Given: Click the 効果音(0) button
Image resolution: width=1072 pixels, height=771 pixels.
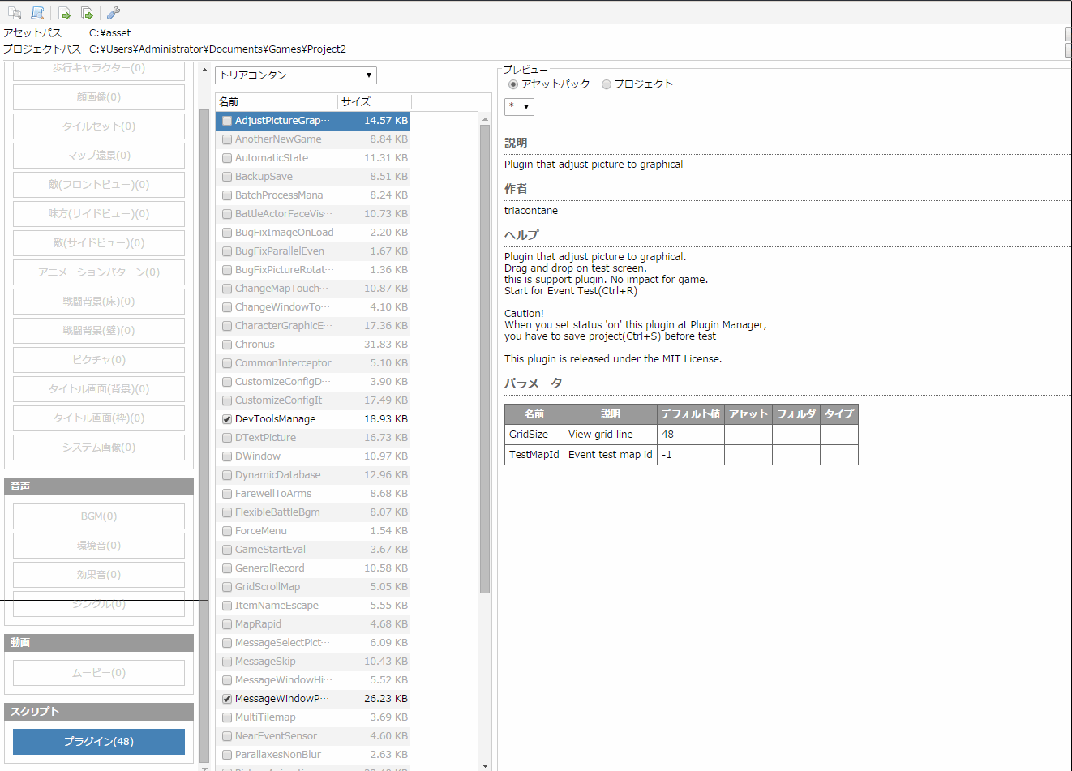Looking at the screenshot, I should click(99, 575).
